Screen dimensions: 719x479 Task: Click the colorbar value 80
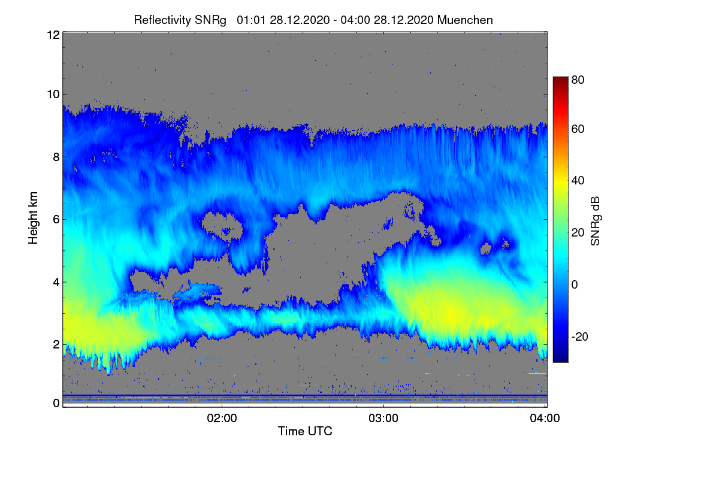coord(578,80)
